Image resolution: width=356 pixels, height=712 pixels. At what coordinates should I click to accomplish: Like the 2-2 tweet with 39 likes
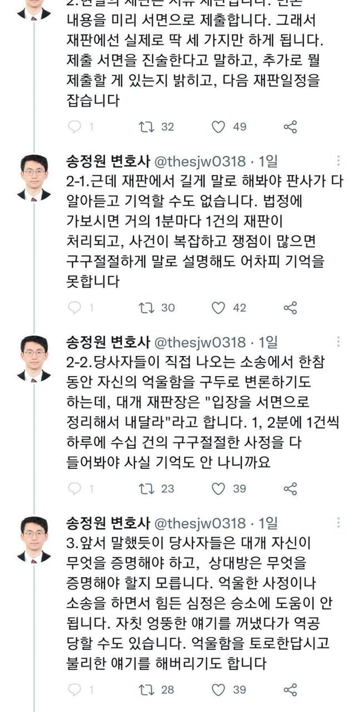[219, 488]
